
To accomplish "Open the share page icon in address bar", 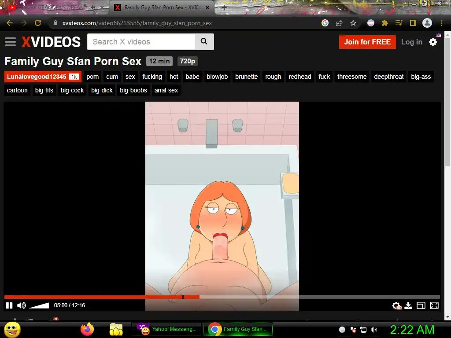I will point(339,23).
